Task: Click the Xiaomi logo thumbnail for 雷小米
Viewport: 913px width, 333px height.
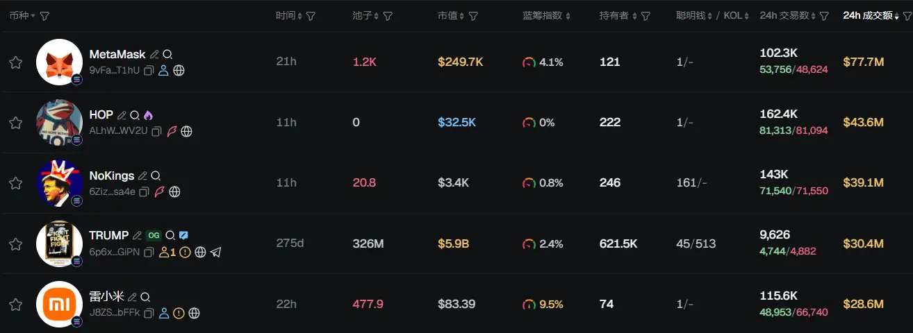Action: tap(59, 305)
